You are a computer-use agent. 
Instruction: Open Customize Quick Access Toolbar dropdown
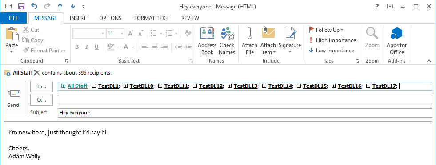[x=84, y=6]
